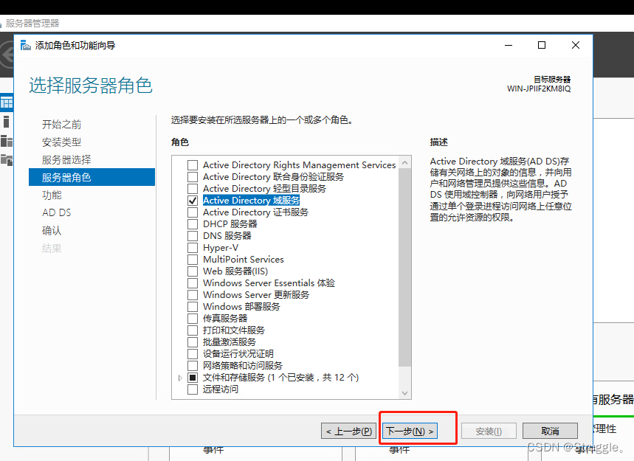Go to AD DS wizard step

[57, 212]
